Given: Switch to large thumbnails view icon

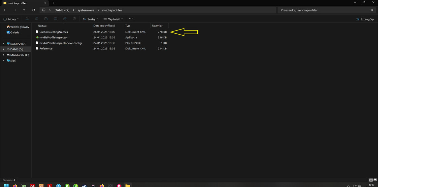Looking at the screenshot, I should coord(375,180).
